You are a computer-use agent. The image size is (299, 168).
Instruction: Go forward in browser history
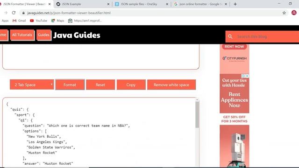[x=6, y=13]
